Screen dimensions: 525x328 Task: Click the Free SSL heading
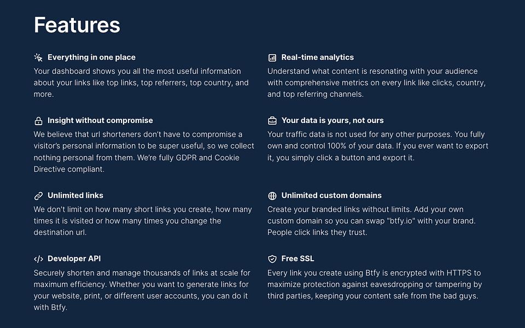pos(297,259)
